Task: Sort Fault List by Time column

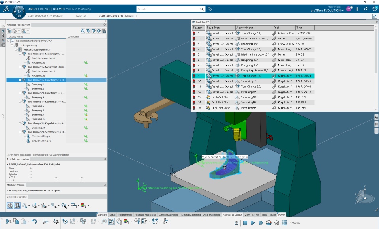Action: click(x=305, y=28)
